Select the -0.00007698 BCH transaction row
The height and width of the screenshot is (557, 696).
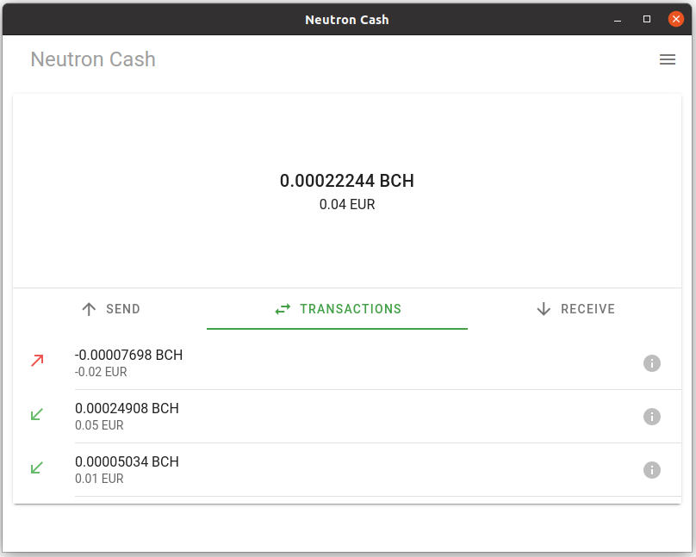click(347, 363)
